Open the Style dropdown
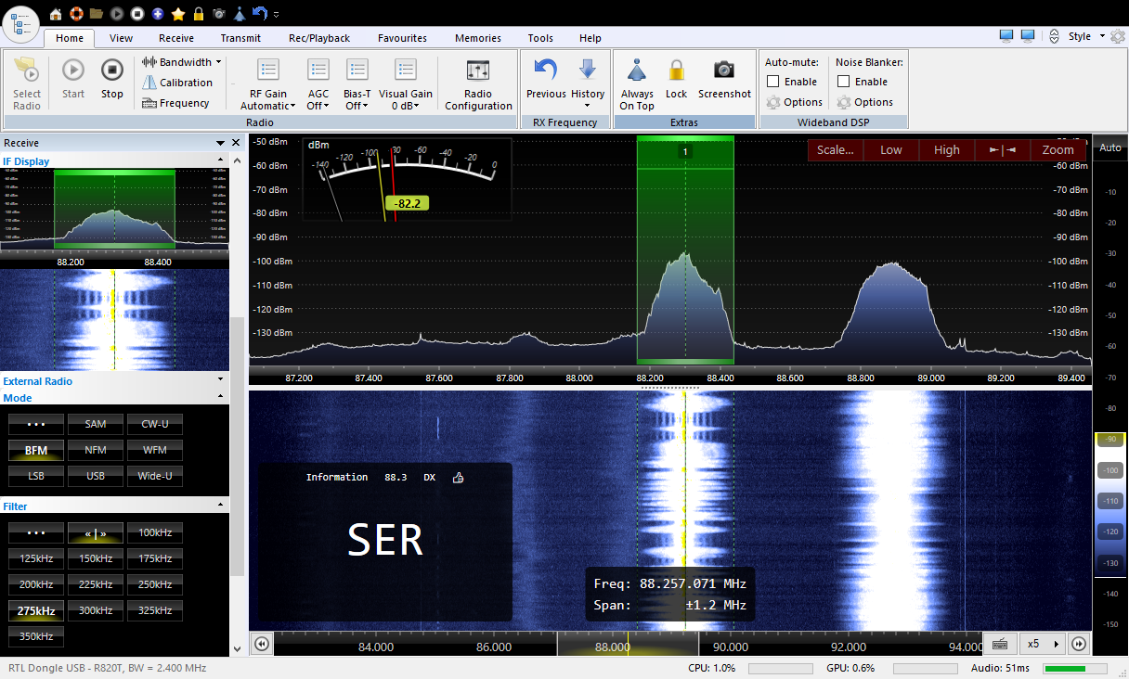This screenshot has height=679, width=1129. tap(1086, 36)
